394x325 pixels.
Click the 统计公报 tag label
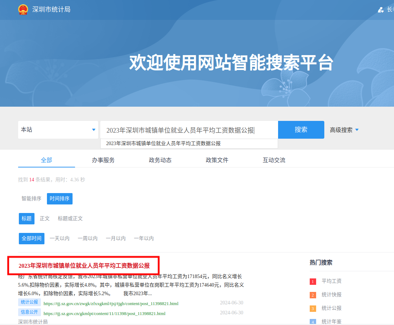30,302
